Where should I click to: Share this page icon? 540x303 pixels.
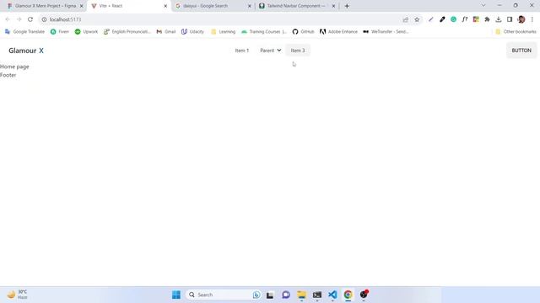[406, 19]
